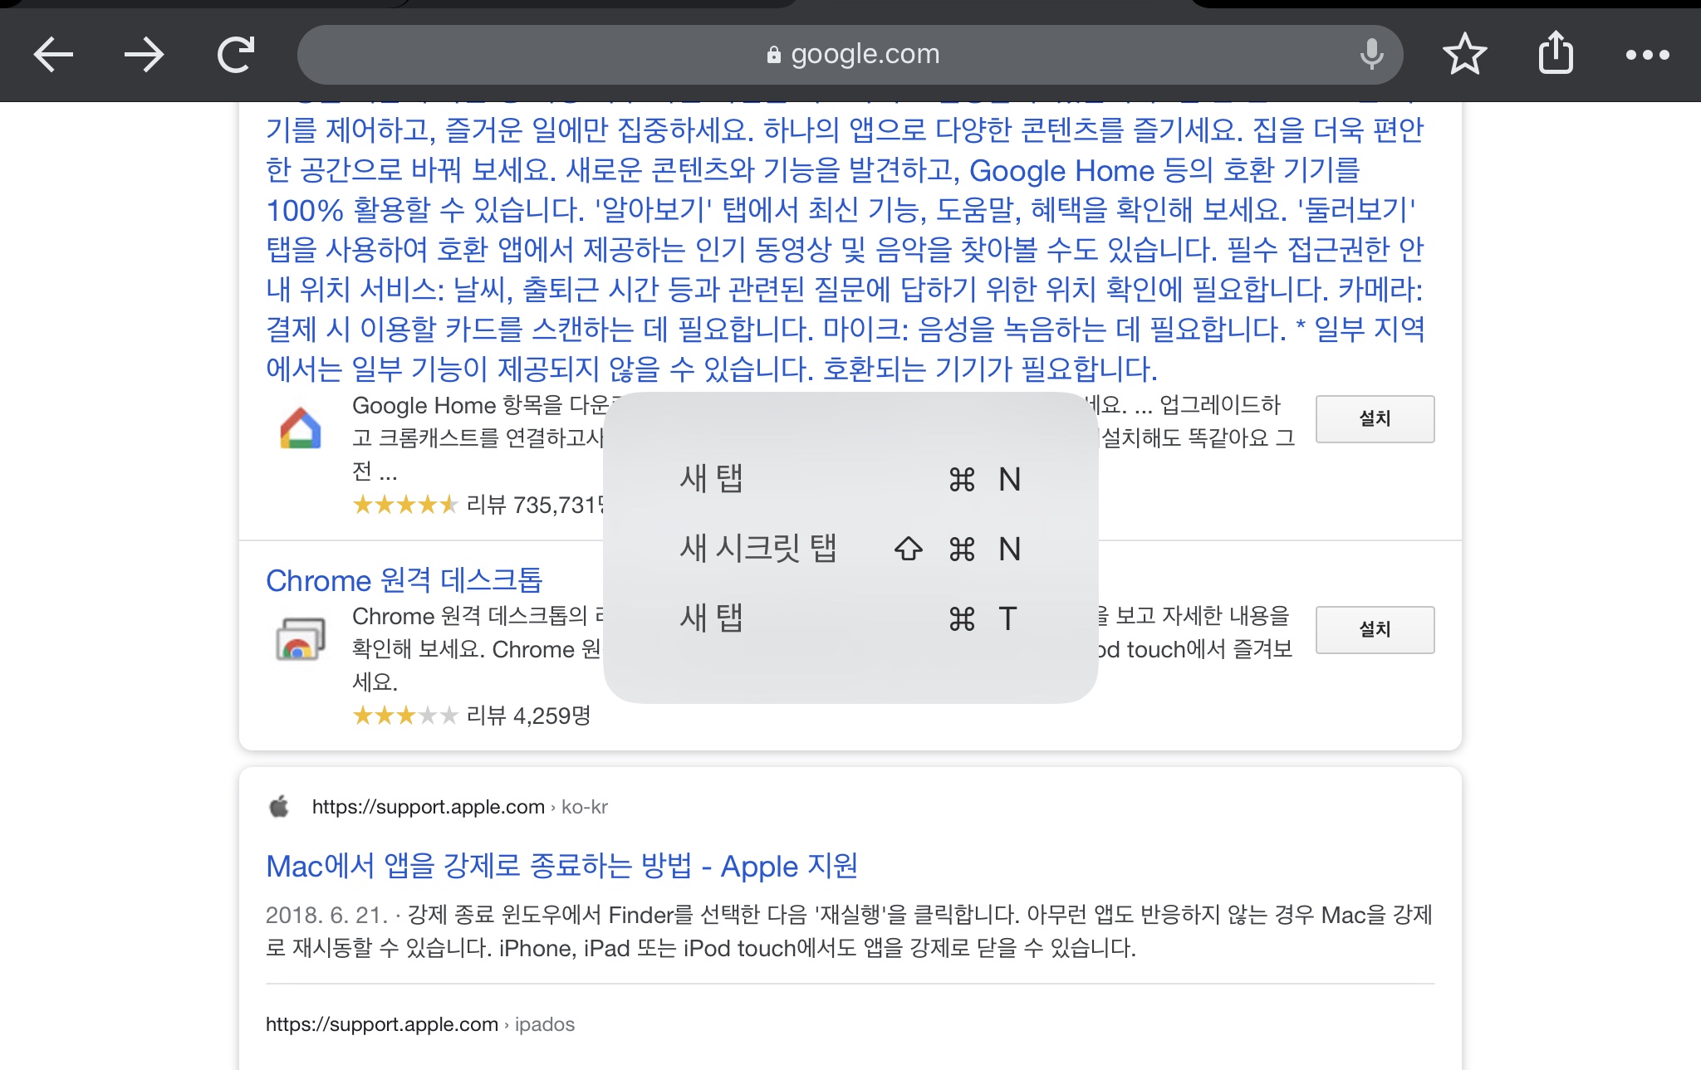Click the 리뷰 4,259명 star rating
This screenshot has width=1701, height=1070.
click(x=471, y=716)
